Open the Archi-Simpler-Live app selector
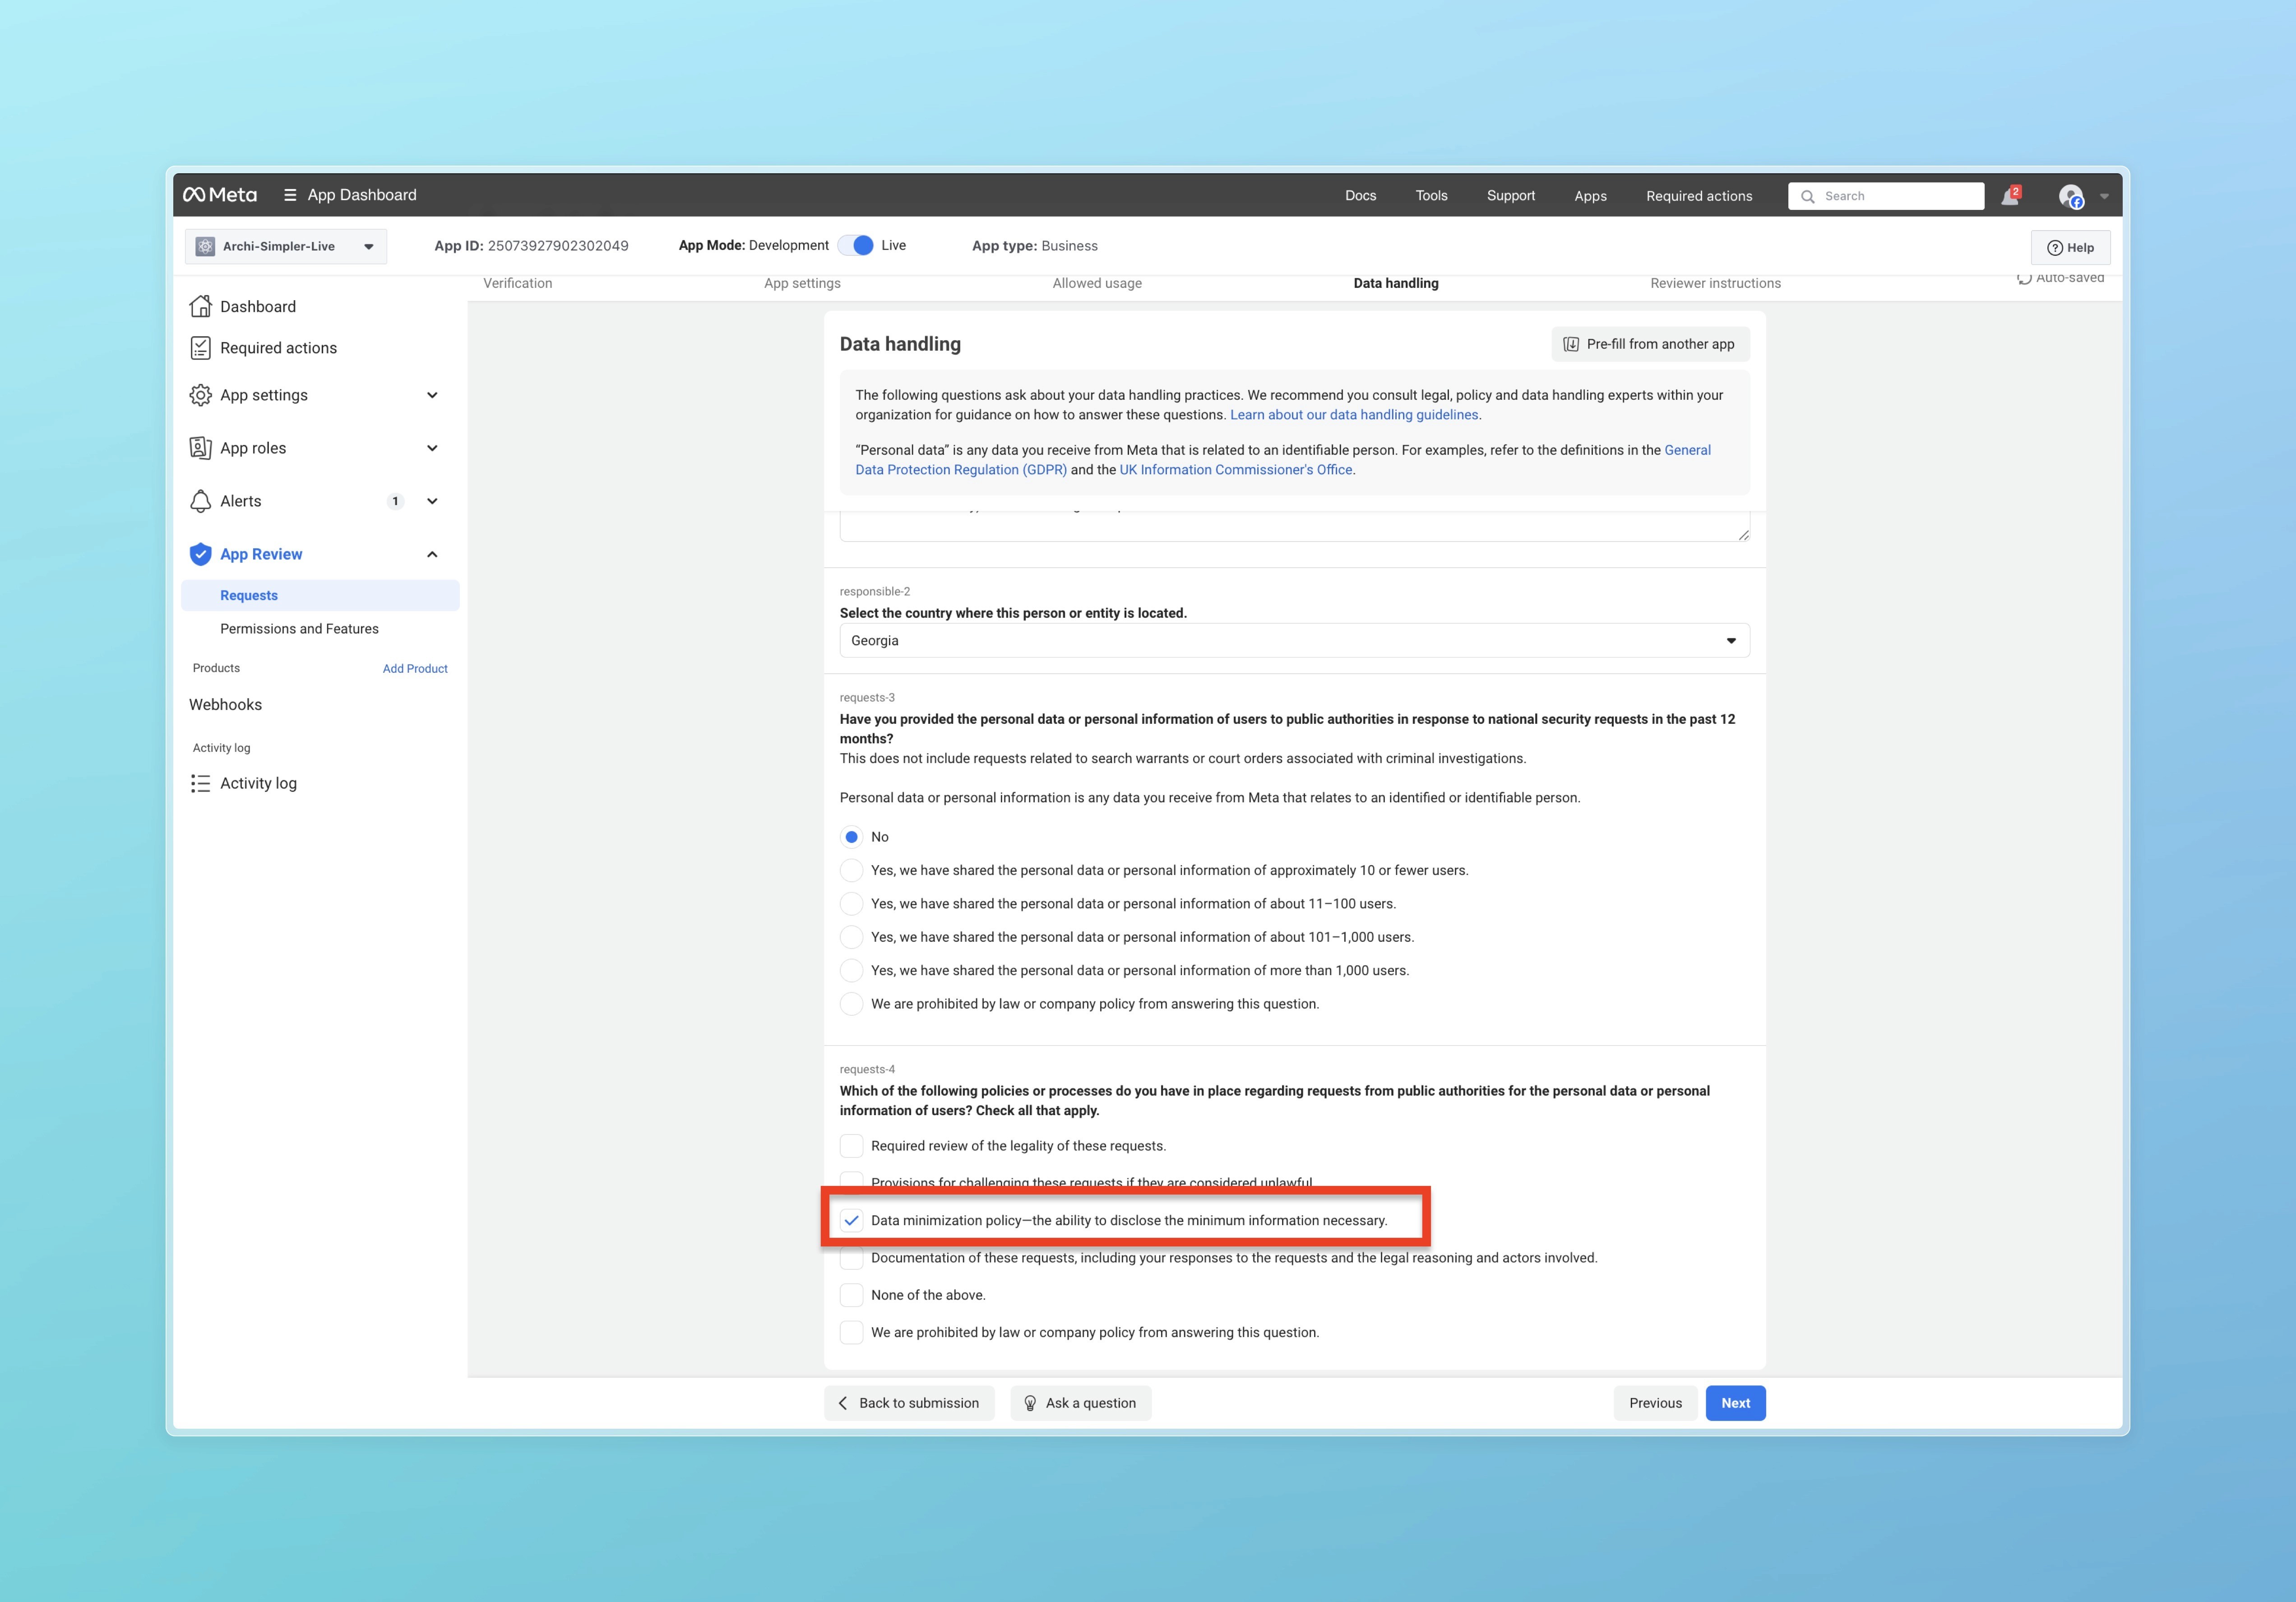 tap(286, 246)
